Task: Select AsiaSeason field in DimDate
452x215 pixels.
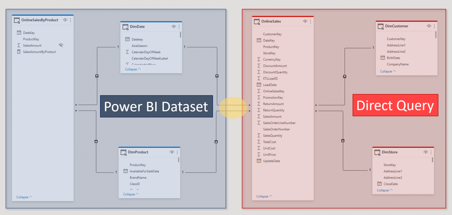Action: click(139, 46)
